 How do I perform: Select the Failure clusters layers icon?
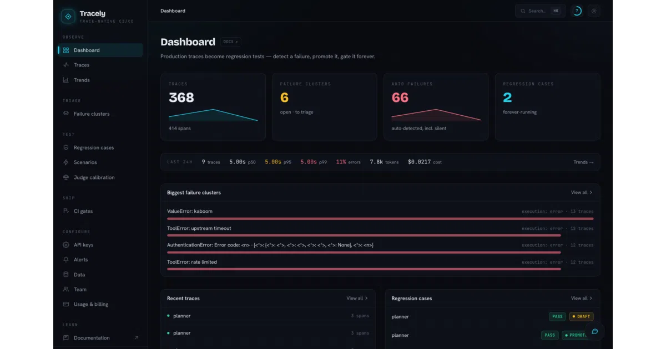click(x=66, y=114)
